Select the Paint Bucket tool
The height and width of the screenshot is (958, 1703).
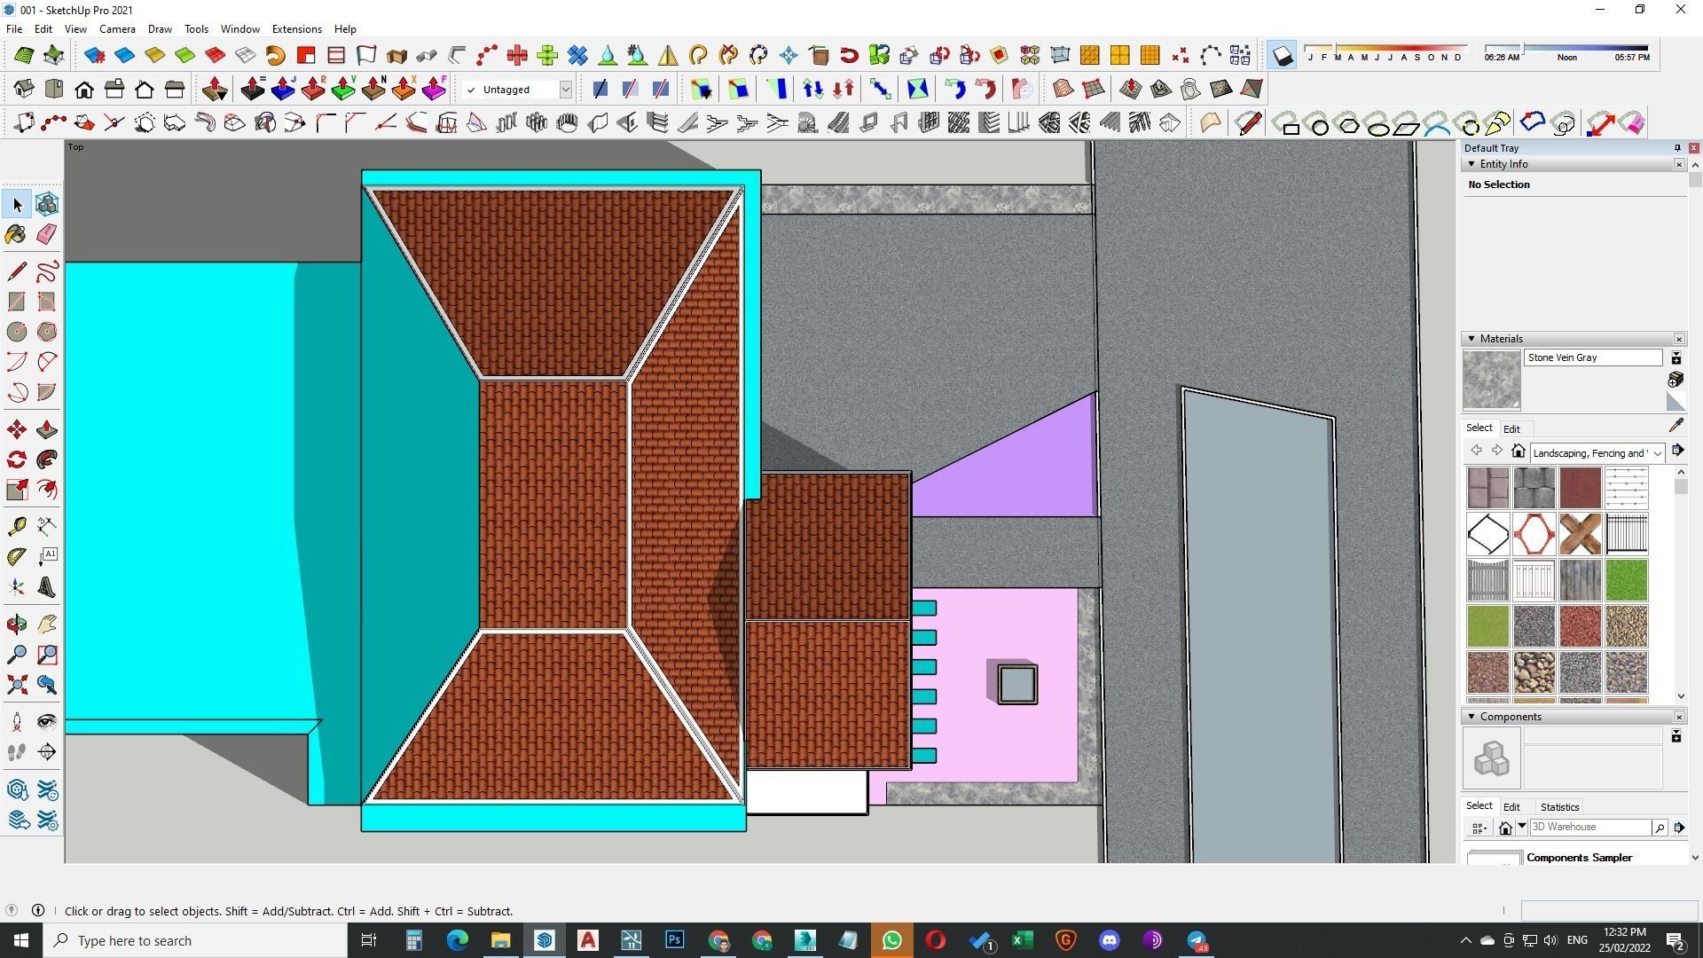(16, 234)
